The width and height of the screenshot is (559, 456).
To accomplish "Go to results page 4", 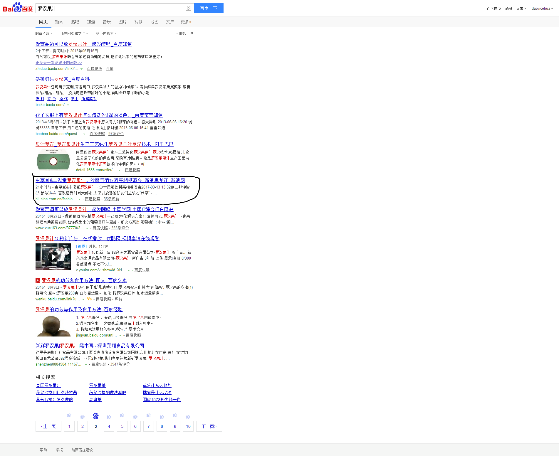I will coord(109,426).
